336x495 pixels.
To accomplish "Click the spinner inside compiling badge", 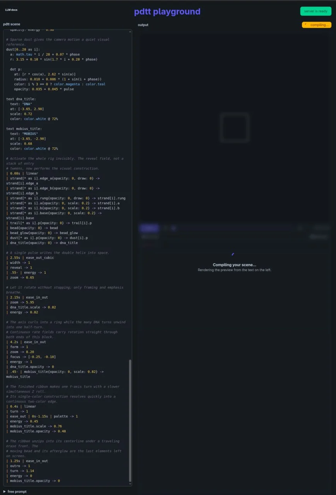I will click(307, 25).
